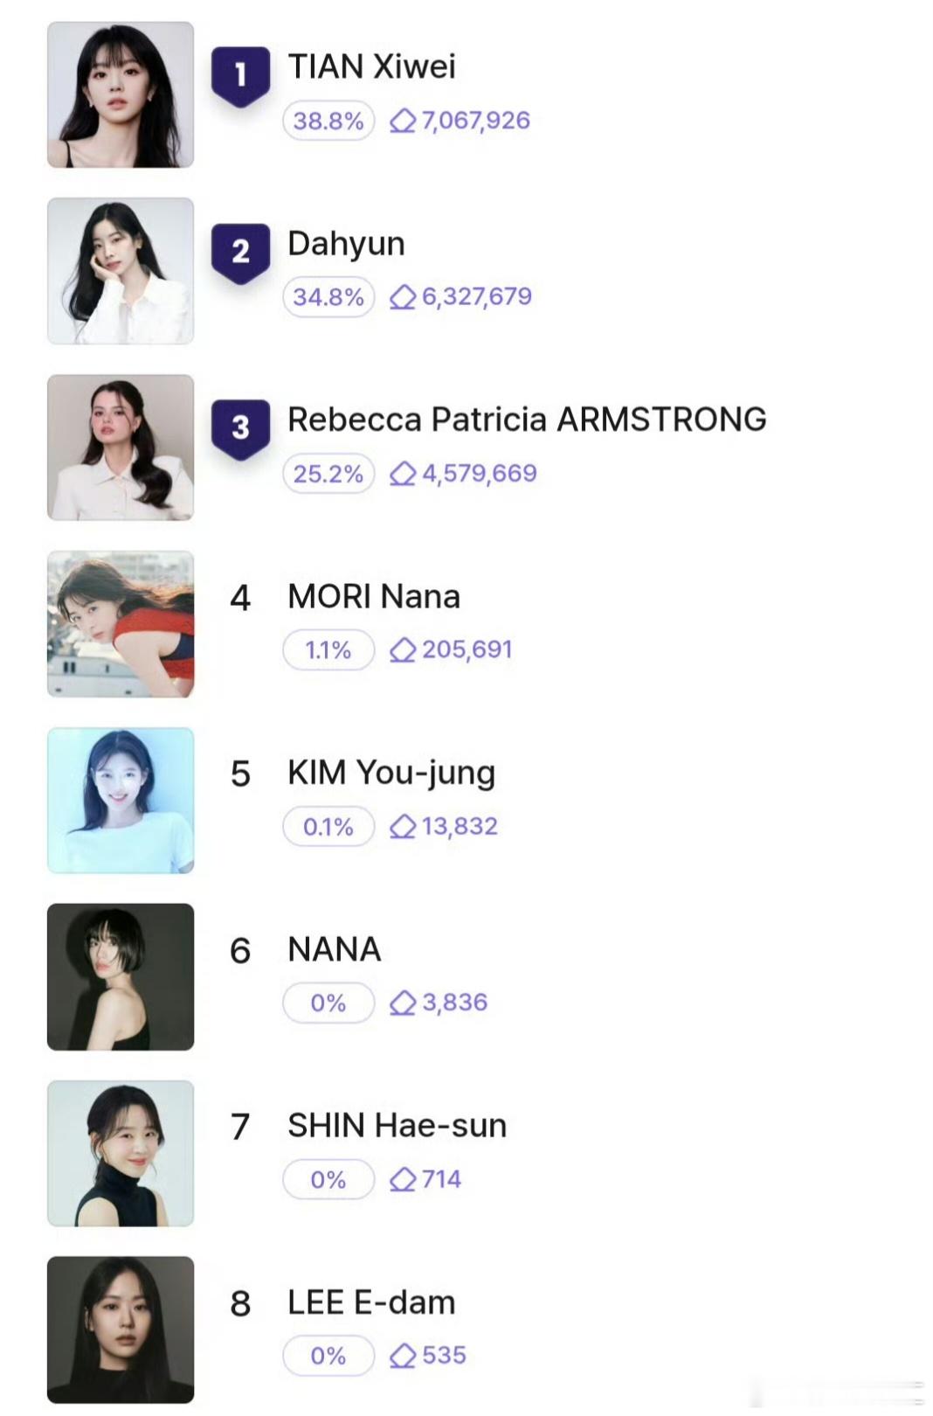Click the rank 2 badge icon
The width and height of the screenshot is (933, 1416).
click(240, 253)
